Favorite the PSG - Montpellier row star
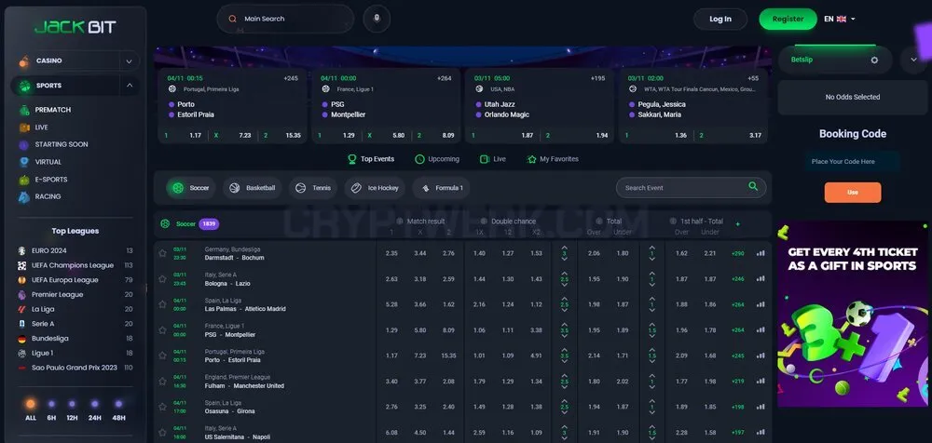 (162, 330)
